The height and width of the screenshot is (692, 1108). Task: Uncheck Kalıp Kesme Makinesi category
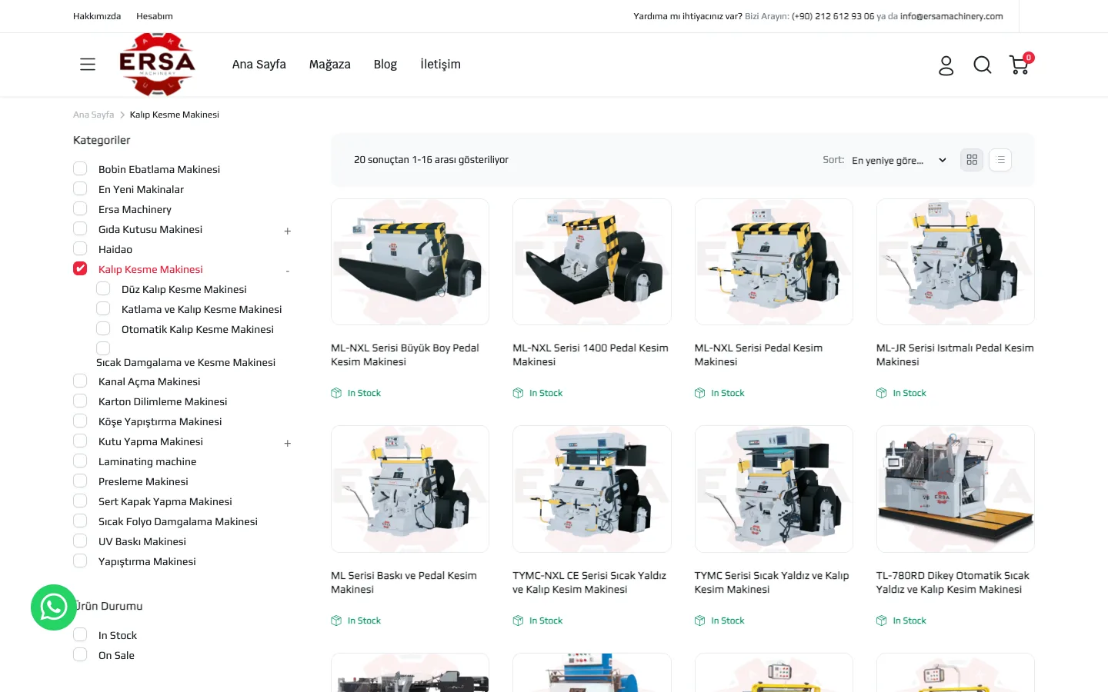(80, 268)
